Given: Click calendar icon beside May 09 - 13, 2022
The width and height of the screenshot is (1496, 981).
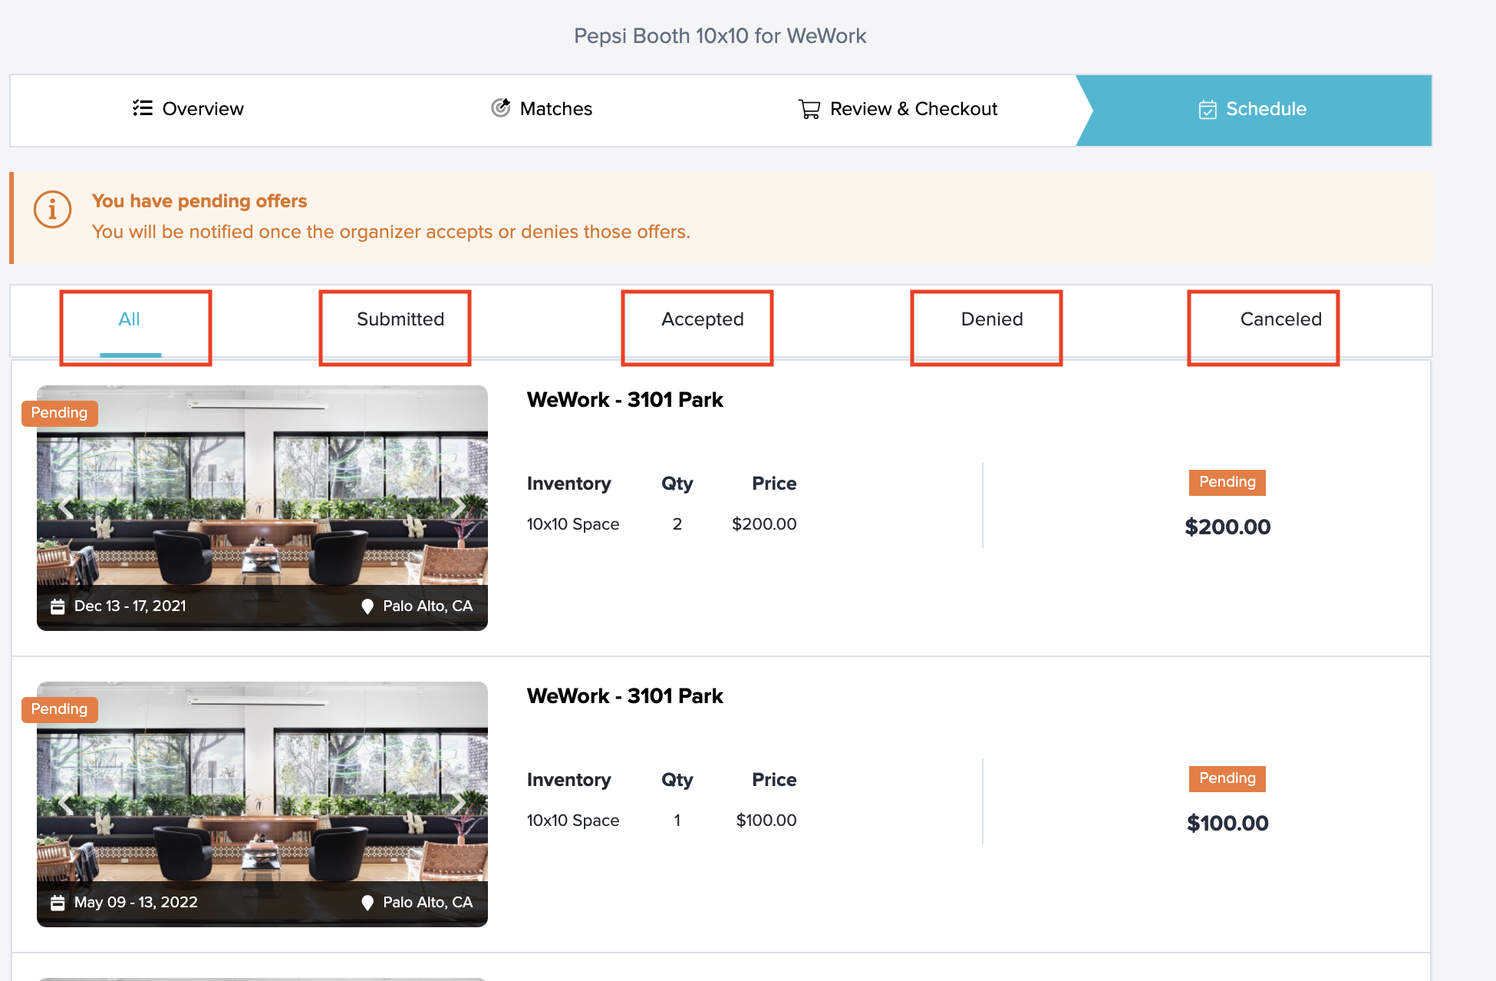Looking at the screenshot, I should pyautogui.click(x=58, y=903).
